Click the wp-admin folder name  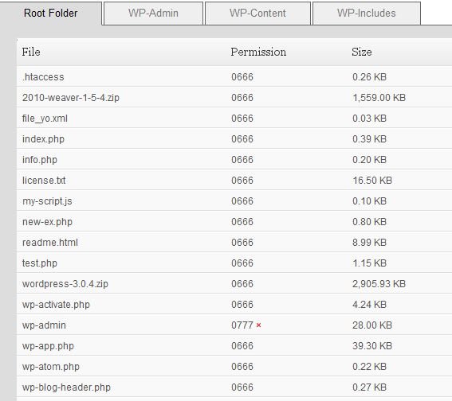pos(44,325)
